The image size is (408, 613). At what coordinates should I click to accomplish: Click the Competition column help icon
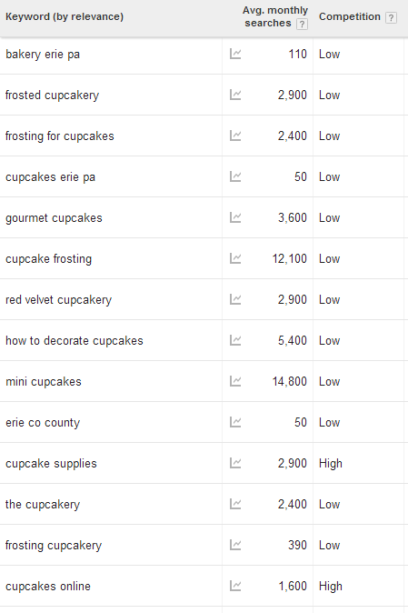point(391,17)
